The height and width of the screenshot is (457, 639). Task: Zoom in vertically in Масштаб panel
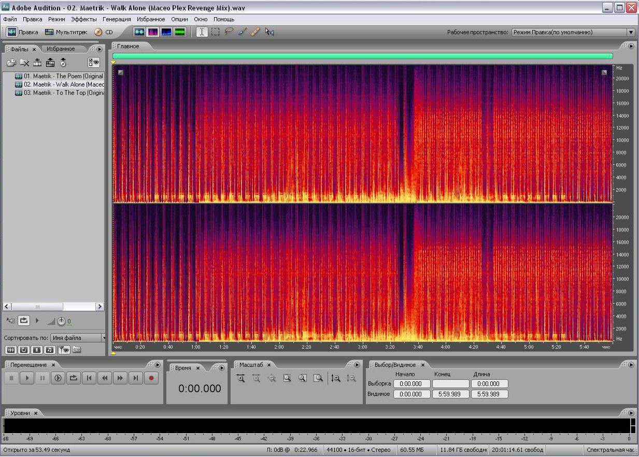[336, 378]
